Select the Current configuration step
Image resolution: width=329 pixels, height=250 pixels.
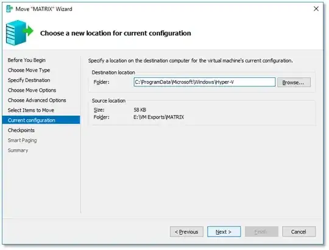click(x=41, y=120)
